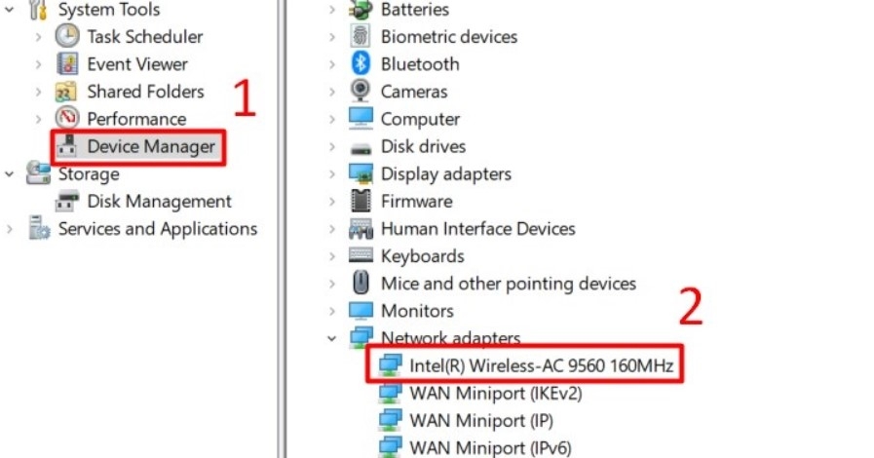The image size is (874, 458).
Task: Click the Intel Wireless-AC 9560 adapter icon
Action: pos(390,365)
